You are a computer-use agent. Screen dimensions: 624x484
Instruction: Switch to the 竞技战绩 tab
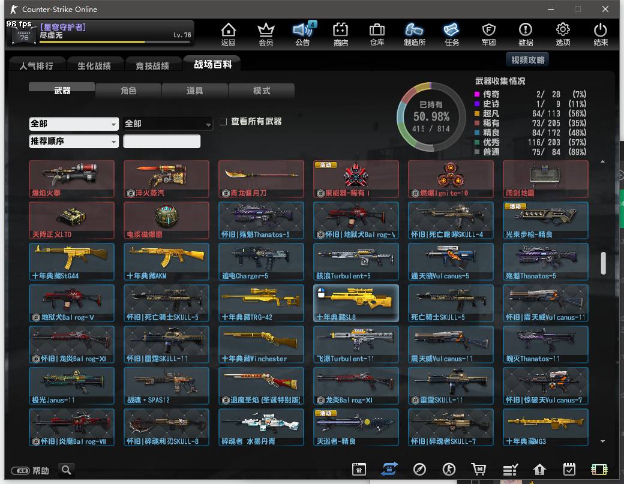(x=152, y=65)
